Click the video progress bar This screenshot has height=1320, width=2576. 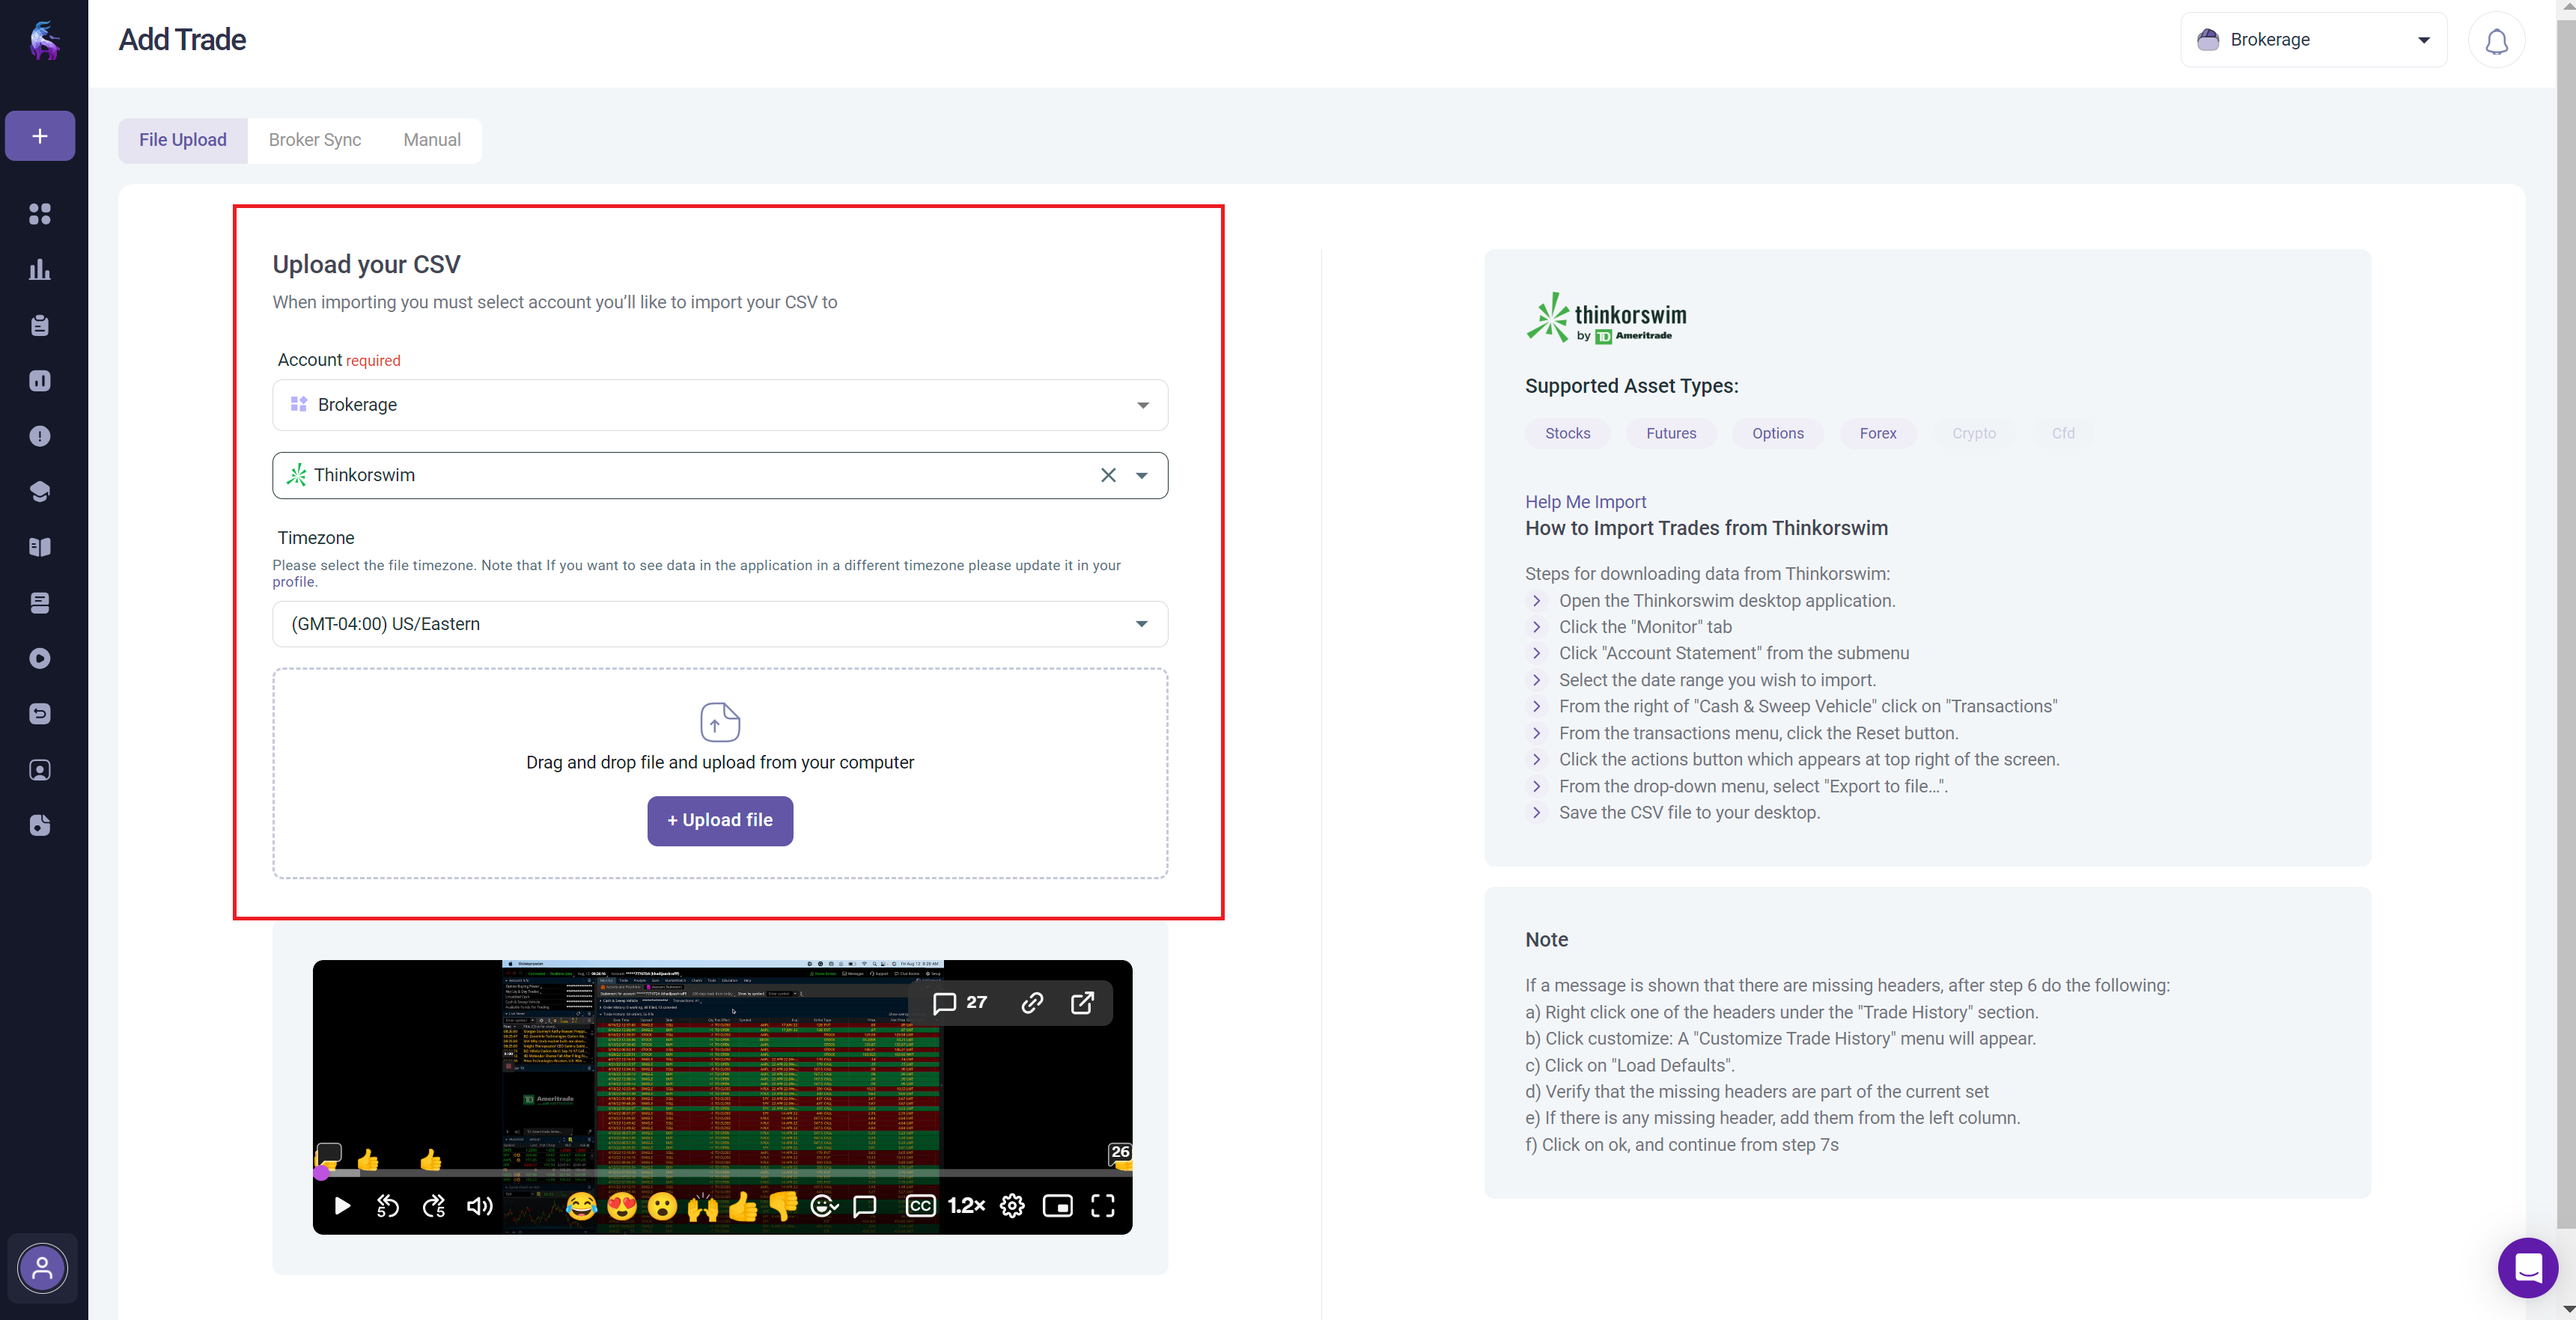pos(720,1173)
